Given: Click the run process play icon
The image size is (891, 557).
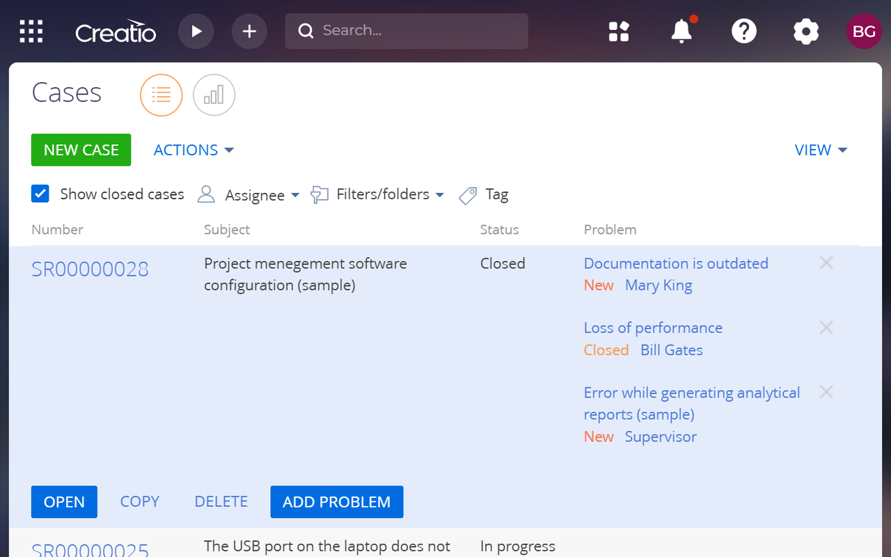Looking at the screenshot, I should (x=196, y=31).
